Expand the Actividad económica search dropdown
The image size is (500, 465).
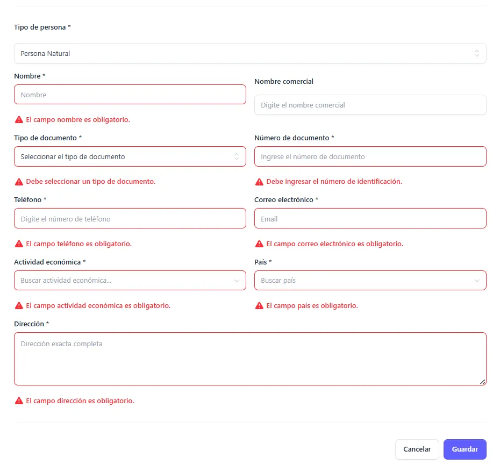(x=130, y=281)
